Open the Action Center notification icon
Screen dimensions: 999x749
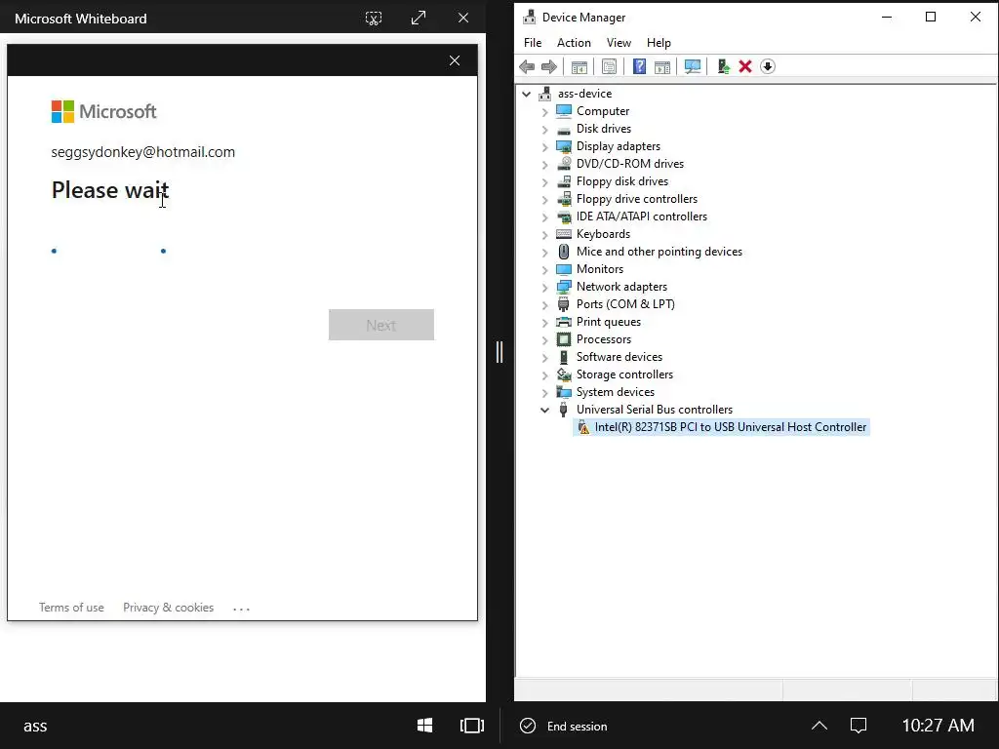[x=859, y=726]
